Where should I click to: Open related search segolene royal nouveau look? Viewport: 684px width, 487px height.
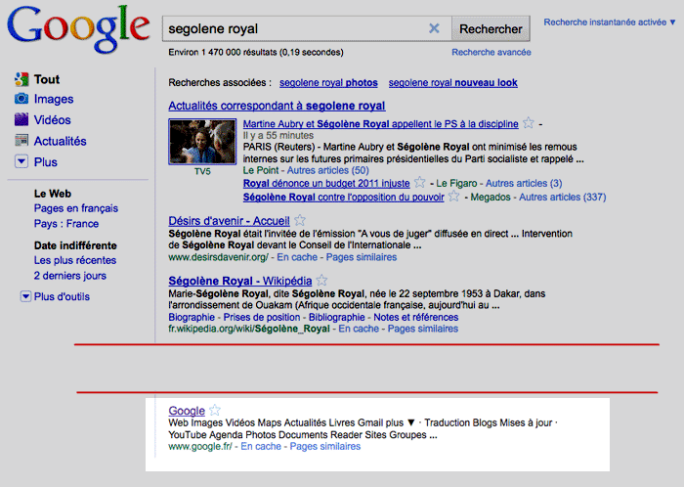[452, 82]
